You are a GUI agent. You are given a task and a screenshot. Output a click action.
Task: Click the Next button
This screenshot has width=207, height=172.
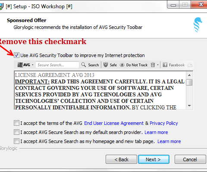(x=154, y=159)
